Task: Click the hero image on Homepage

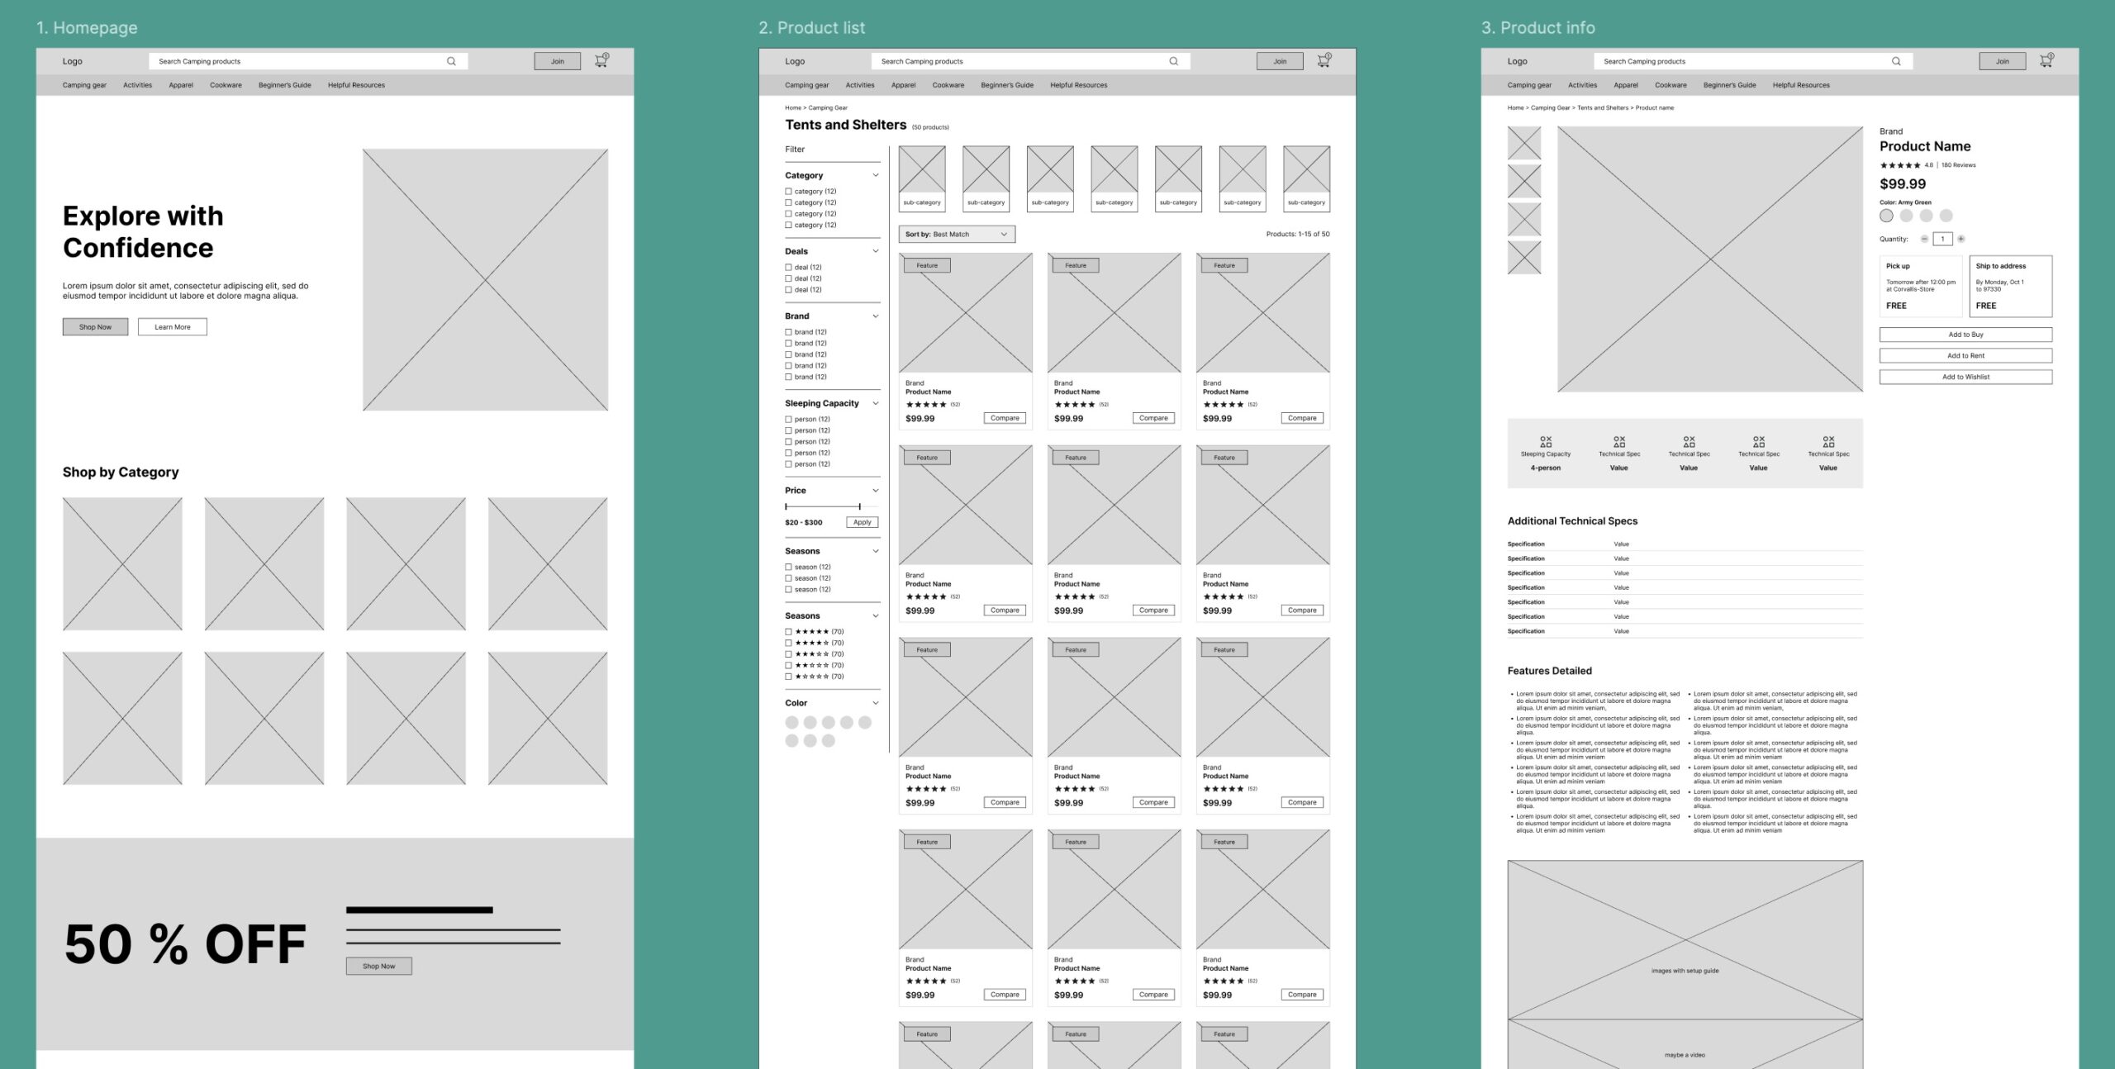Action: (486, 280)
